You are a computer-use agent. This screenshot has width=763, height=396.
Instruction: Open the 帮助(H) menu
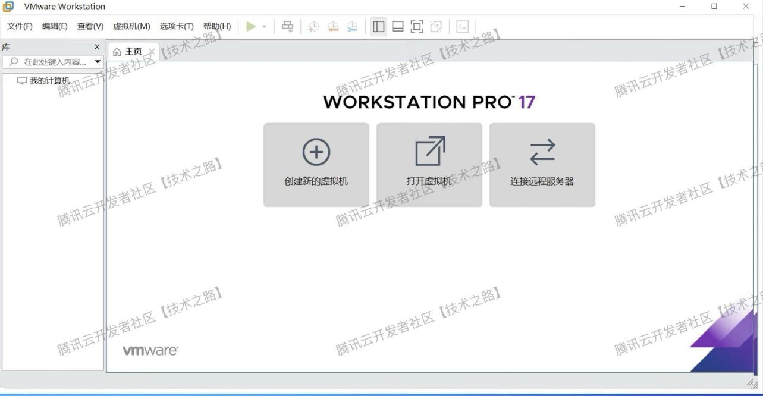[x=218, y=26]
